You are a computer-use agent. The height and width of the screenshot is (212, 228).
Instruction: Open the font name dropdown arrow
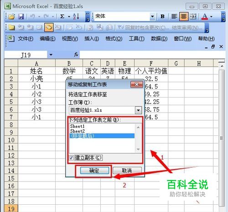152,16
